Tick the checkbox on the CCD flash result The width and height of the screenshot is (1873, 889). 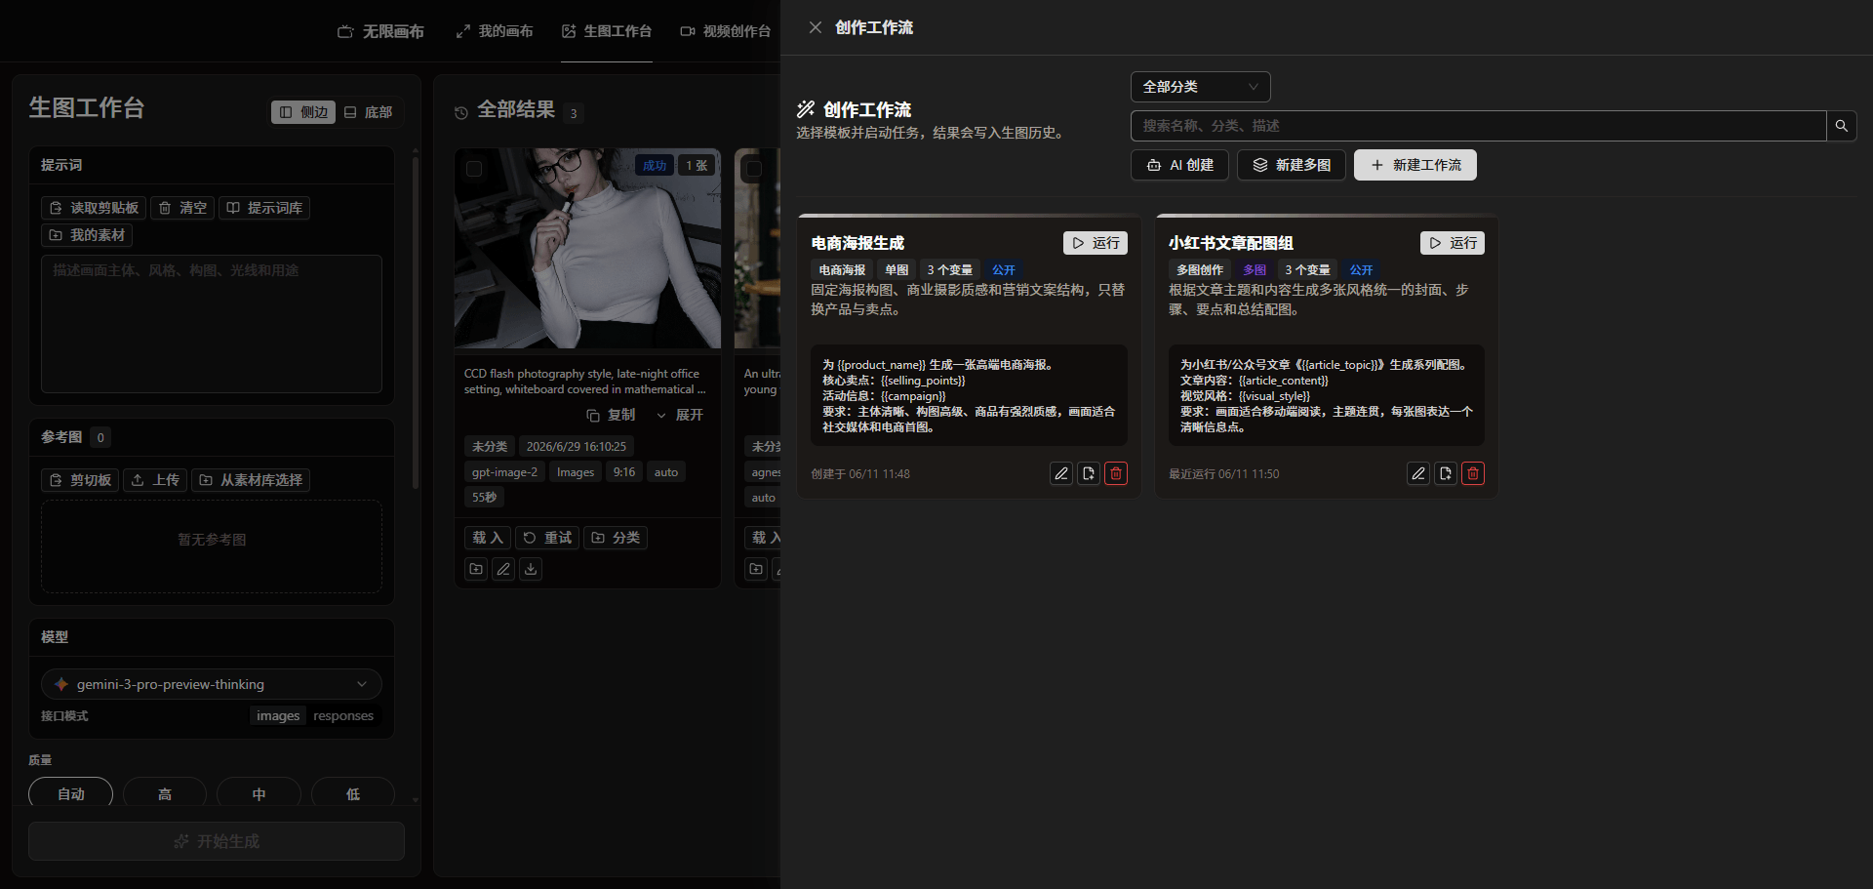click(474, 169)
